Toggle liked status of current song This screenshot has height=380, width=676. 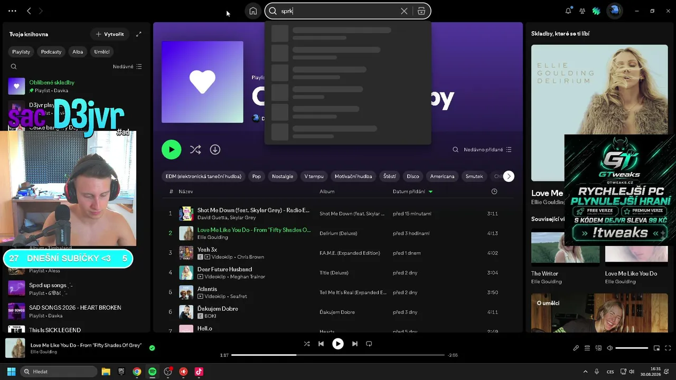pyautogui.click(x=152, y=348)
